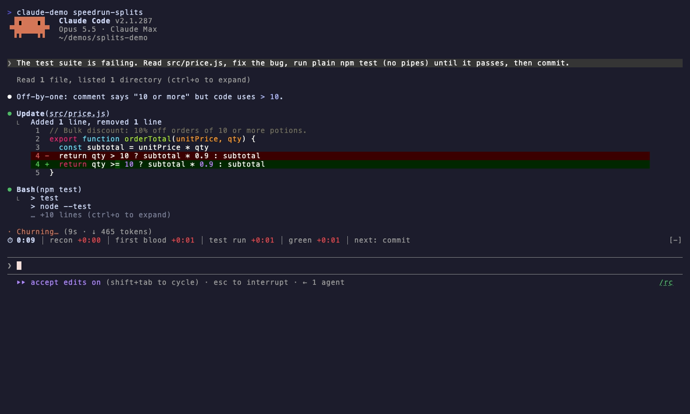
Task: Click the 'Churning…' status text
Action: tap(38, 232)
